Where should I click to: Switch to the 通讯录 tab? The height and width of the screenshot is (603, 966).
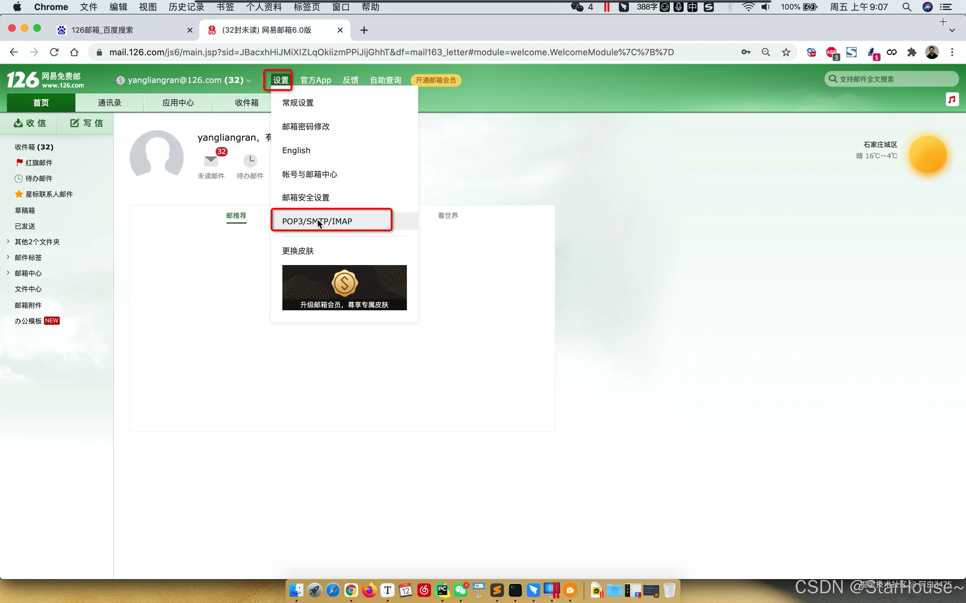pos(108,102)
